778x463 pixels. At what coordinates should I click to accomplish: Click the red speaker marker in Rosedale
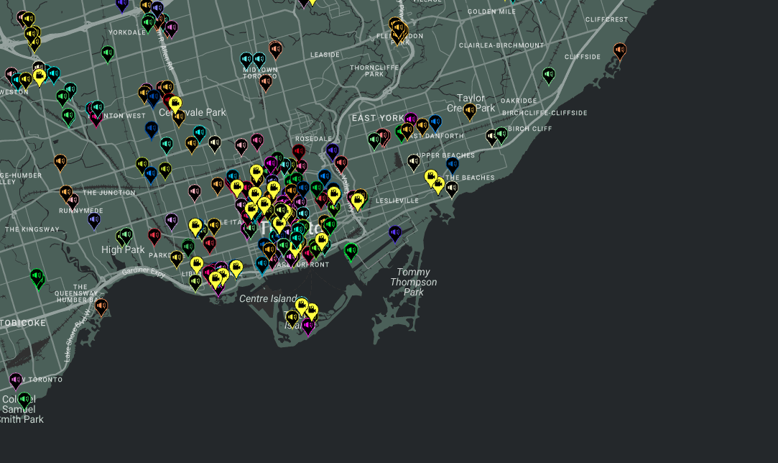[x=299, y=152]
